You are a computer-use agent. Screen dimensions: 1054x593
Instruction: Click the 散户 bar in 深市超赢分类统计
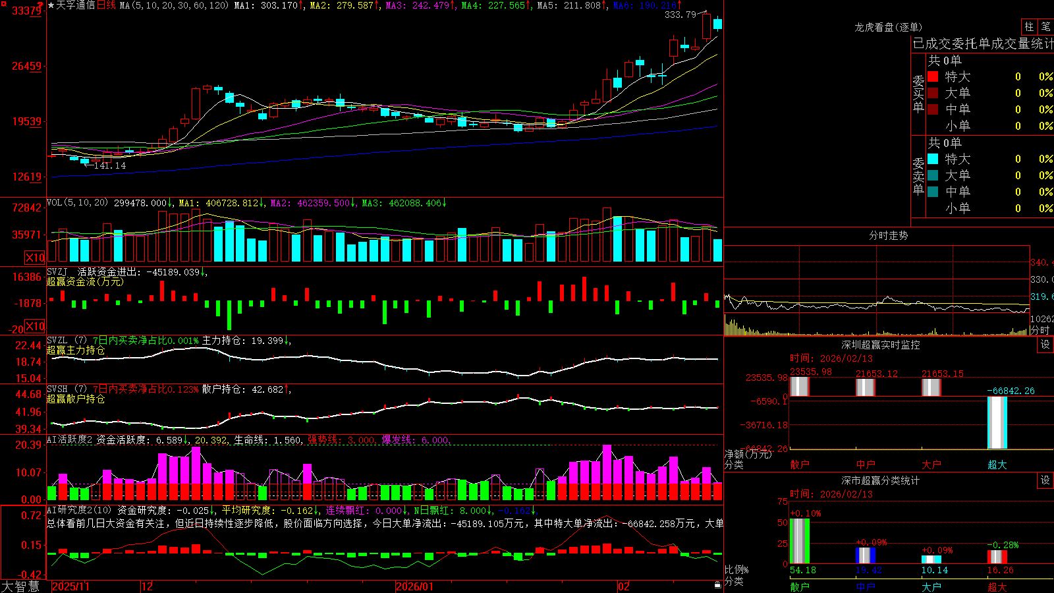(800, 542)
